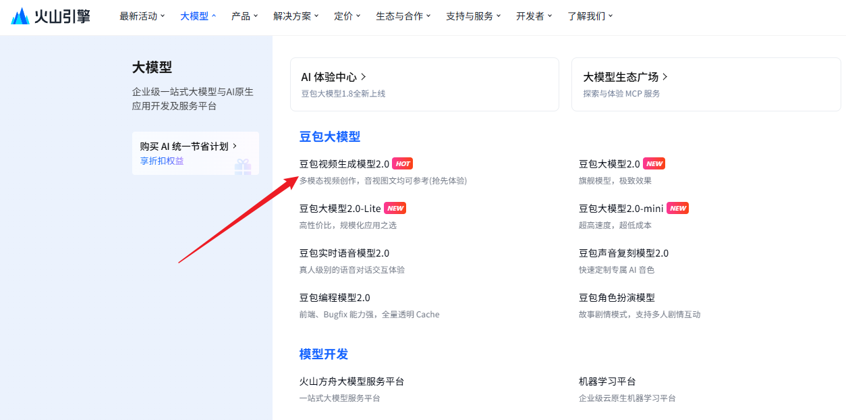Open the 定价 dropdown
The image size is (846, 420).
point(347,16)
